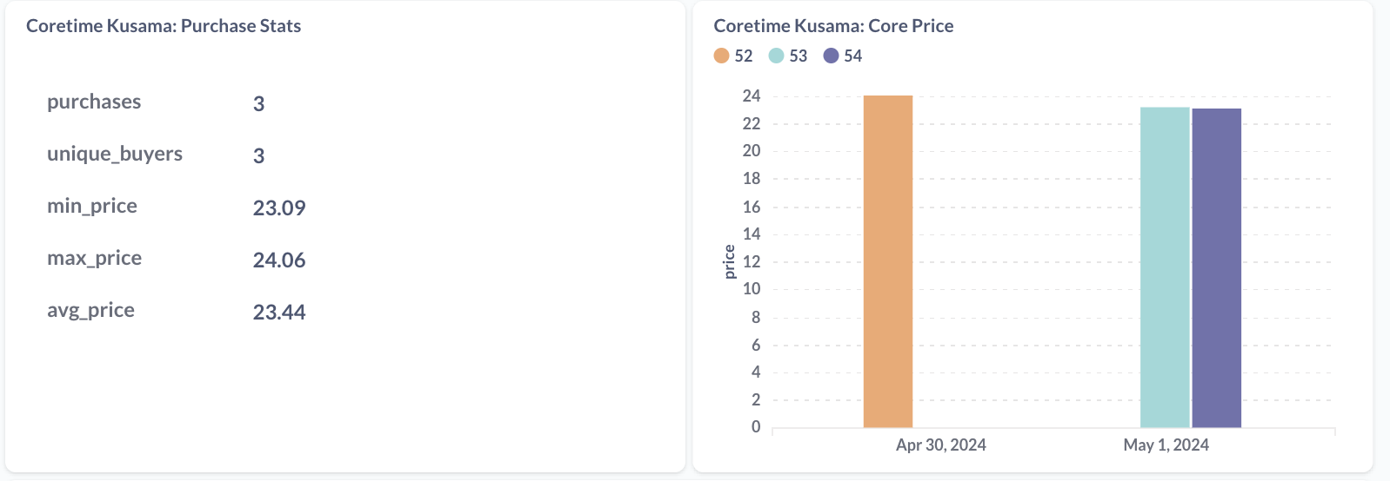Click the max_price row label
The width and height of the screenshot is (1390, 481).
coord(94,258)
